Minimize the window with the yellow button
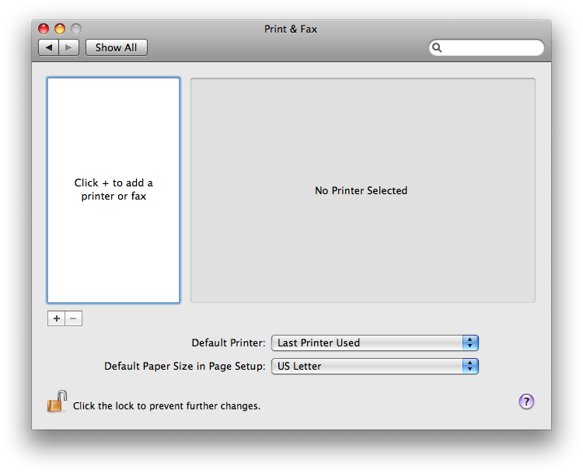Viewport: 583px width, 473px height. (x=59, y=30)
